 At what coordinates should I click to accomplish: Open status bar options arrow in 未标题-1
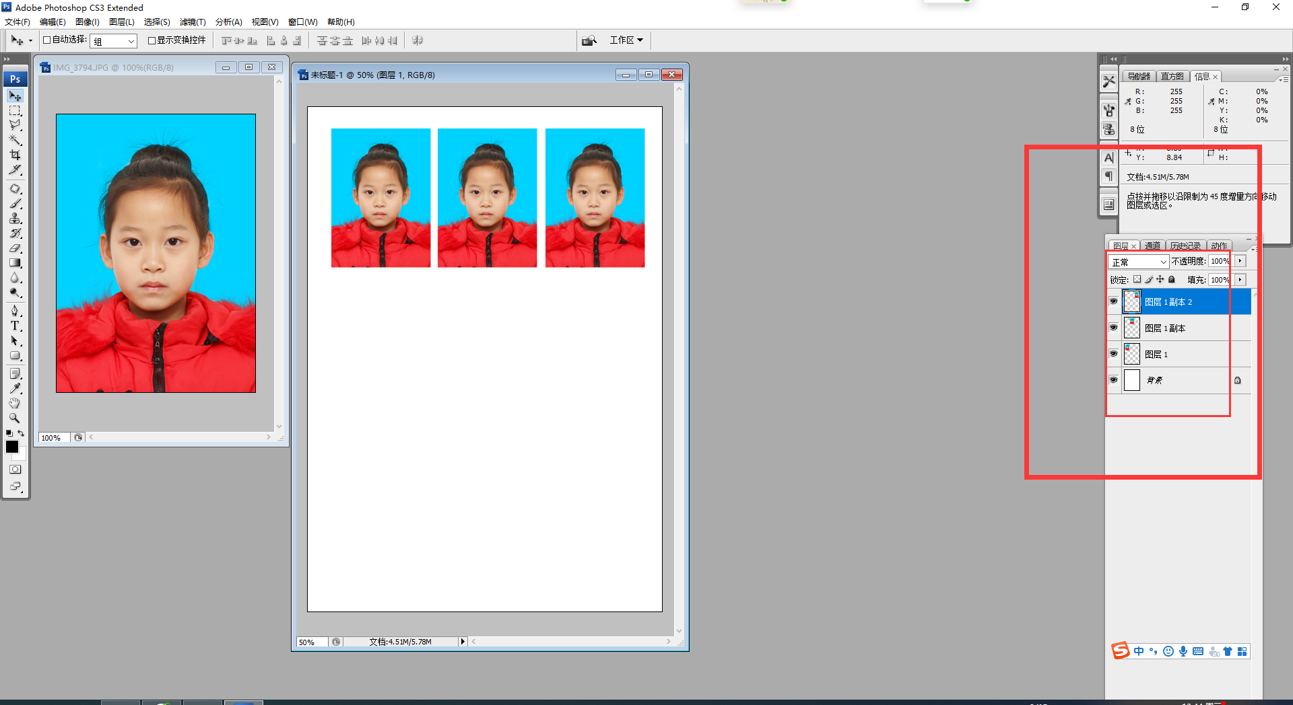point(463,642)
